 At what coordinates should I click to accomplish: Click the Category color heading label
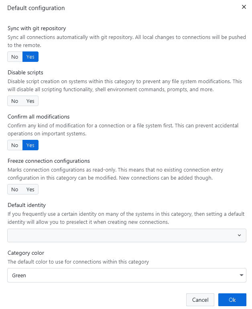[x=26, y=253]
